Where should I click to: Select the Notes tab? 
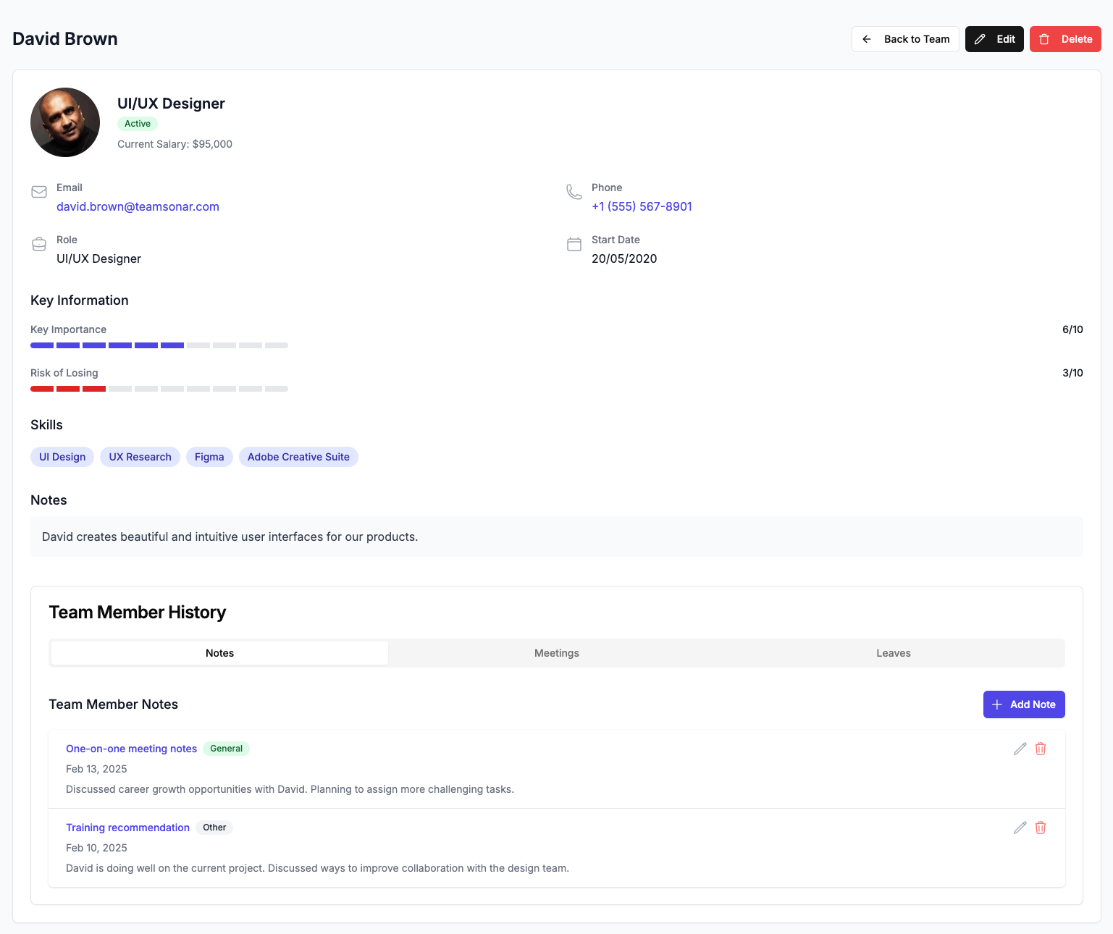[219, 652]
